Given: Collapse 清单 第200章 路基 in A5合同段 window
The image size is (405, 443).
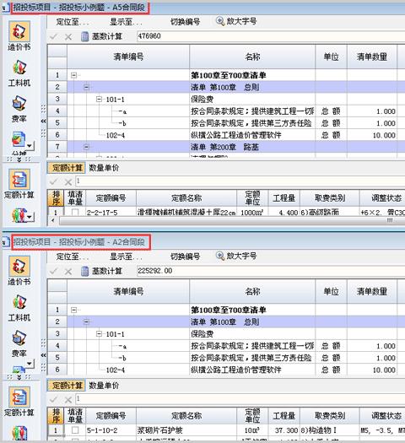Looking at the screenshot, I should point(86,147).
